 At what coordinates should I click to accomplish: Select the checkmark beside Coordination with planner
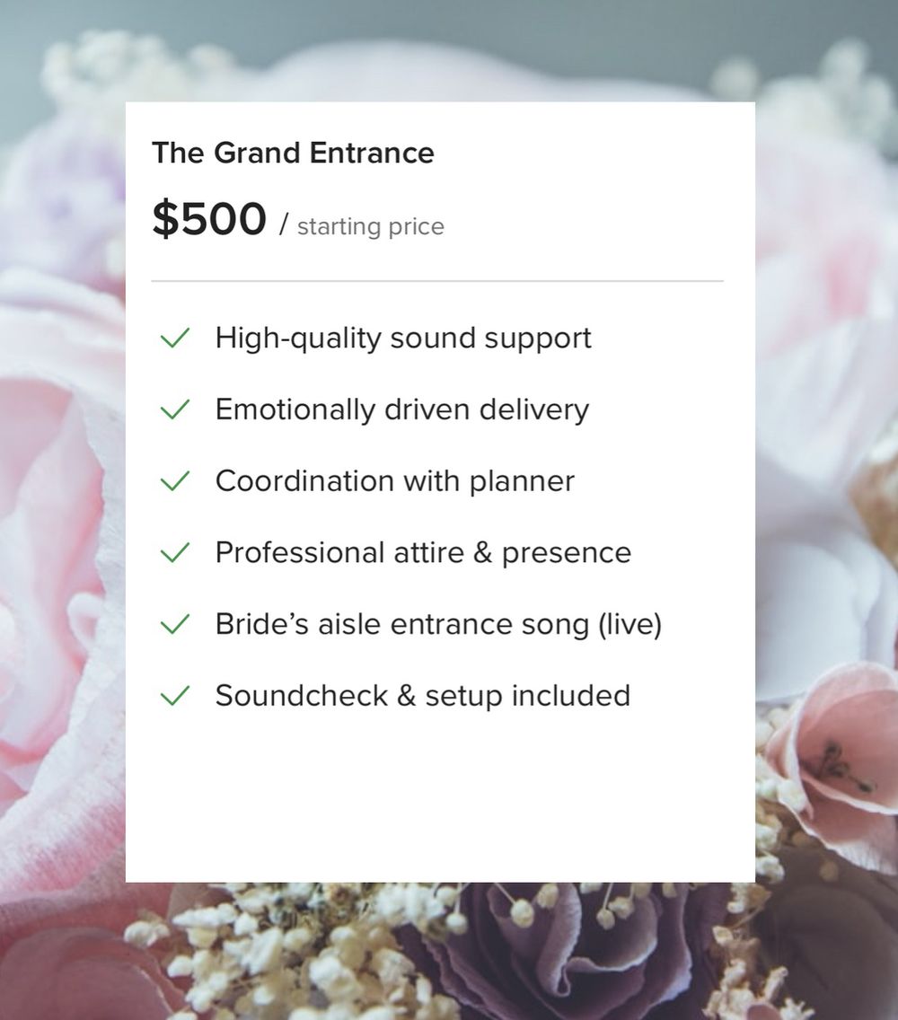(174, 481)
